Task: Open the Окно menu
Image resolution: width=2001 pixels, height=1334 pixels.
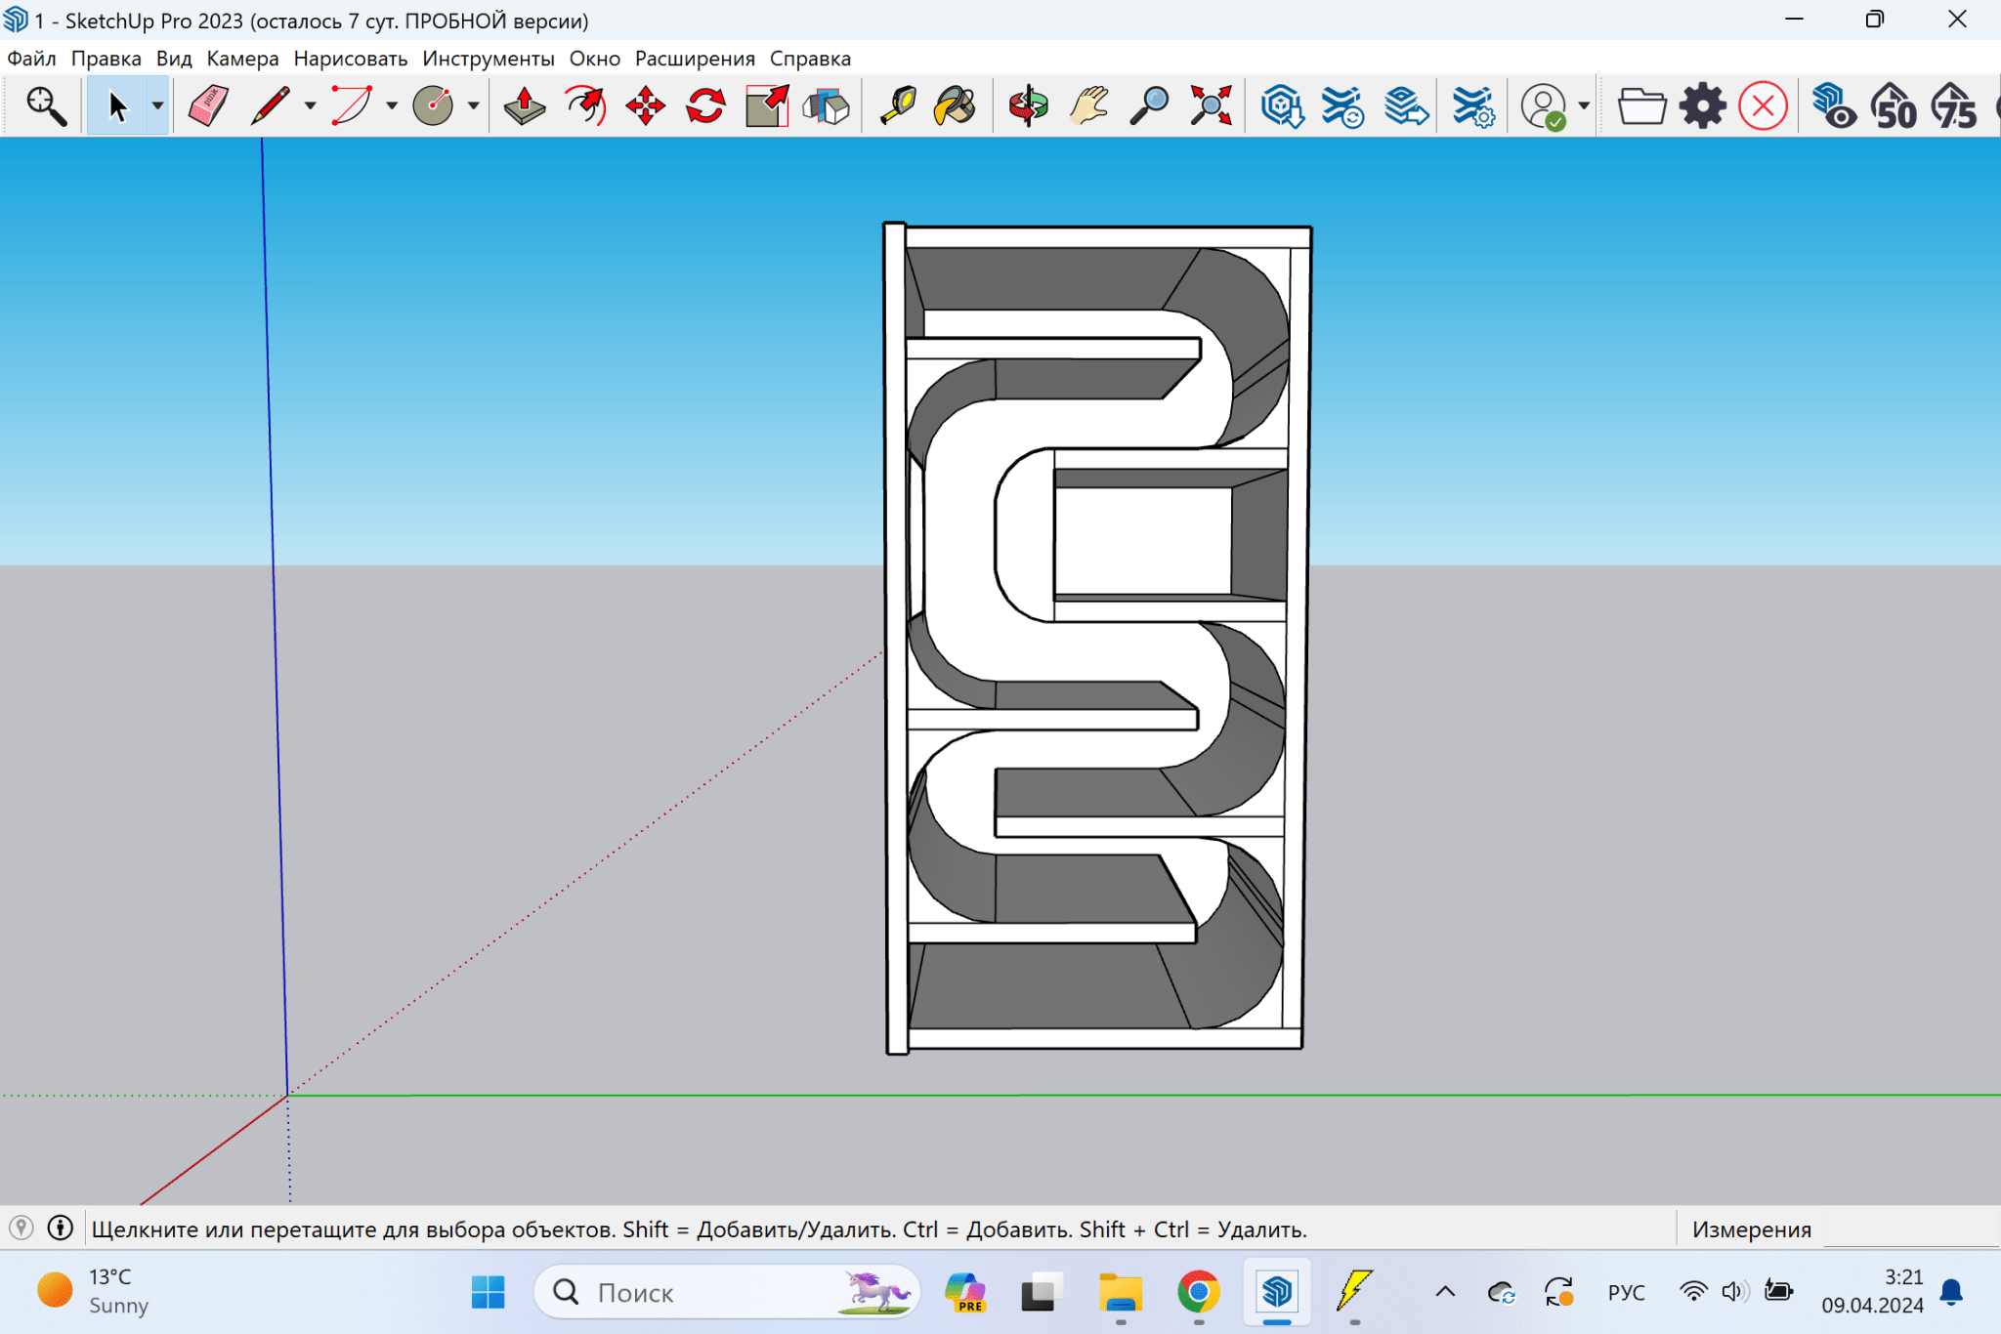Action: (x=594, y=59)
